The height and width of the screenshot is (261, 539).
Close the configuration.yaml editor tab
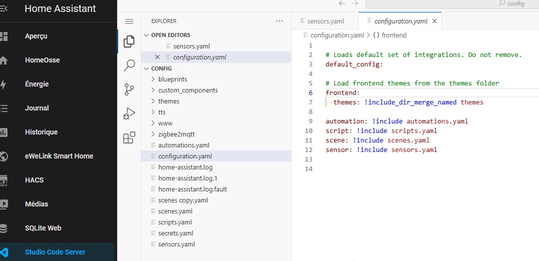click(435, 21)
